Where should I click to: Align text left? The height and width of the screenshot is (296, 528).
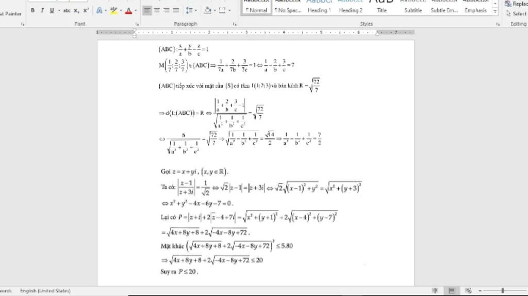147,10
